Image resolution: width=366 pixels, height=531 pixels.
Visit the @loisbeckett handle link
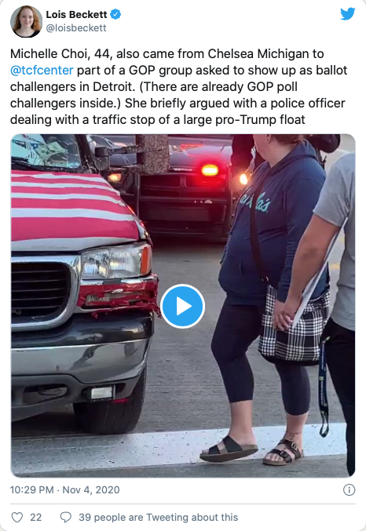76,27
